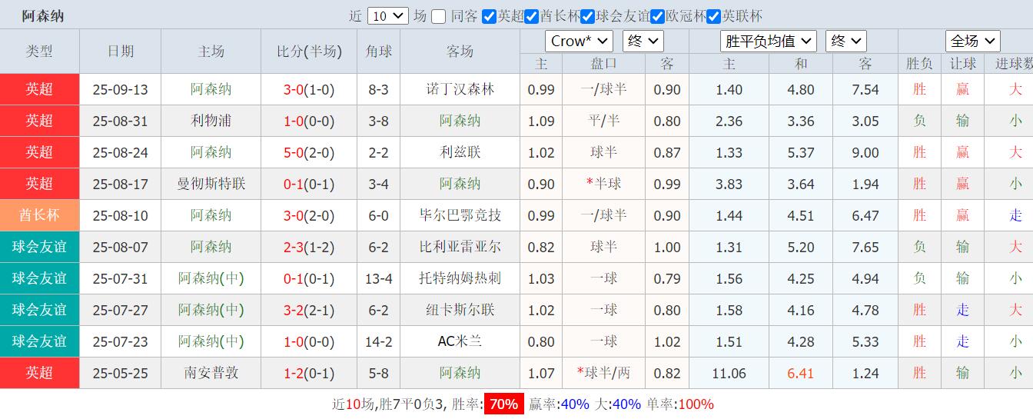
Task: Enable the 同客 checkbox
Action: [438, 16]
